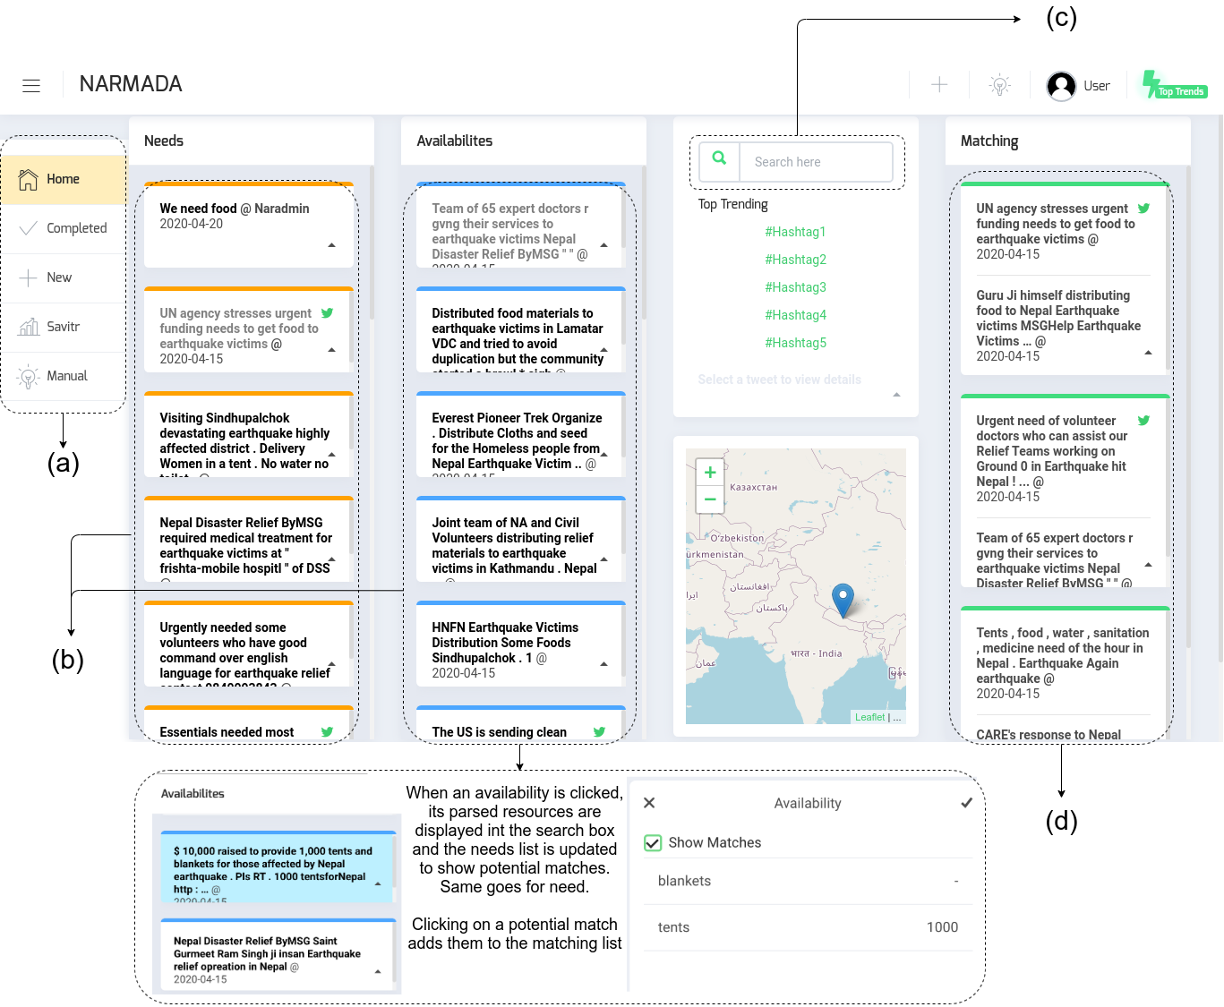Click the 'Search here' input field
Image resolution: width=1224 pixels, height=1007 pixels.
tap(815, 162)
